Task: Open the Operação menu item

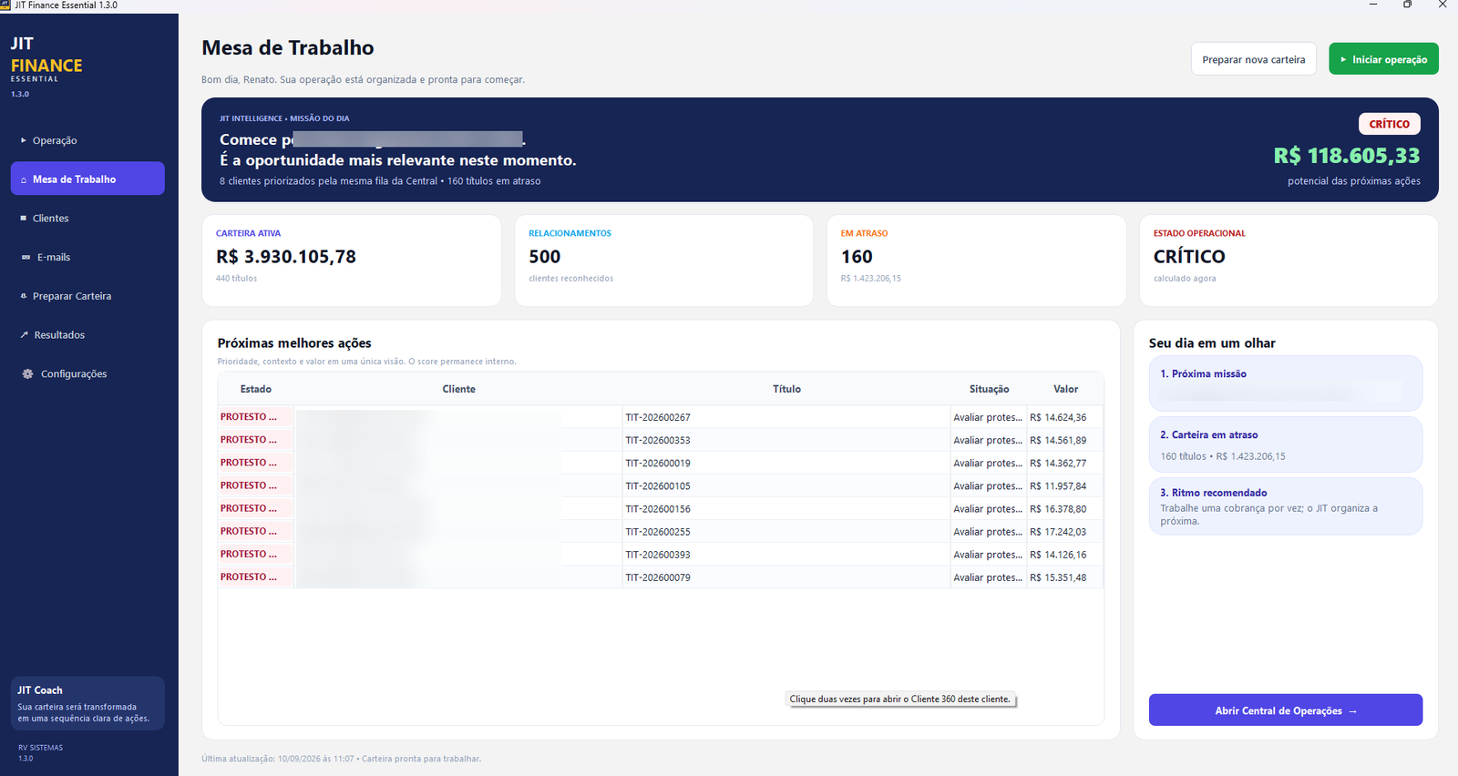Action: [x=87, y=140]
